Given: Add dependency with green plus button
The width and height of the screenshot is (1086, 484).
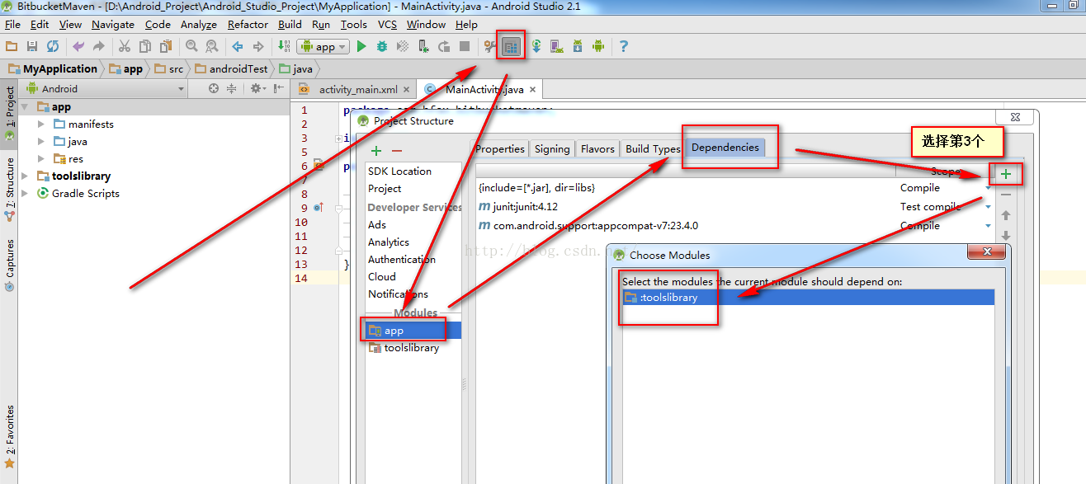Looking at the screenshot, I should 1006,174.
